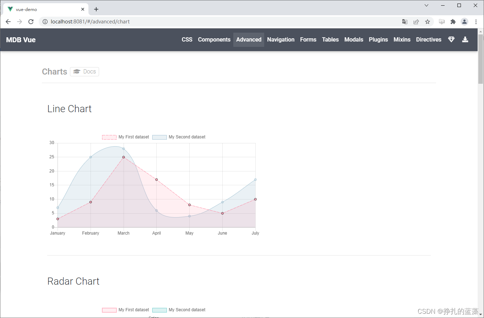Toggle My First dataset in radar chart legend
The width and height of the screenshot is (484, 318).
click(125, 310)
